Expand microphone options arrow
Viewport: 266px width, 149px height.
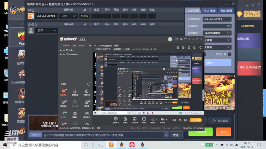tap(157, 120)
